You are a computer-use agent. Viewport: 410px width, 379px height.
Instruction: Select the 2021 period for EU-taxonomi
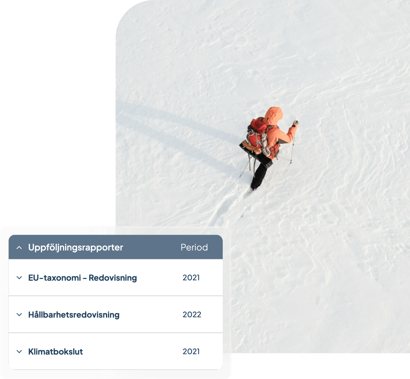click(x=191, y=277)
